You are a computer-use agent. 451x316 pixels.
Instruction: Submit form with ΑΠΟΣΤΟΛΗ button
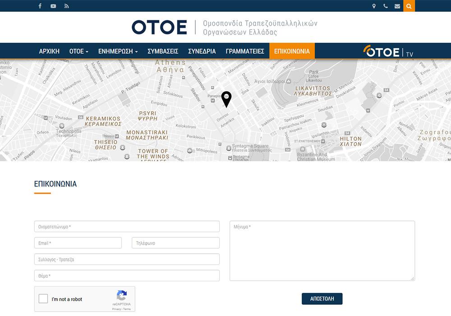(x=322, y=299)
